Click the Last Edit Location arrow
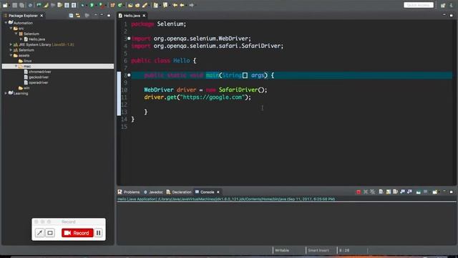The width and height of the screenshot is (458, 258). click(175, 5)
